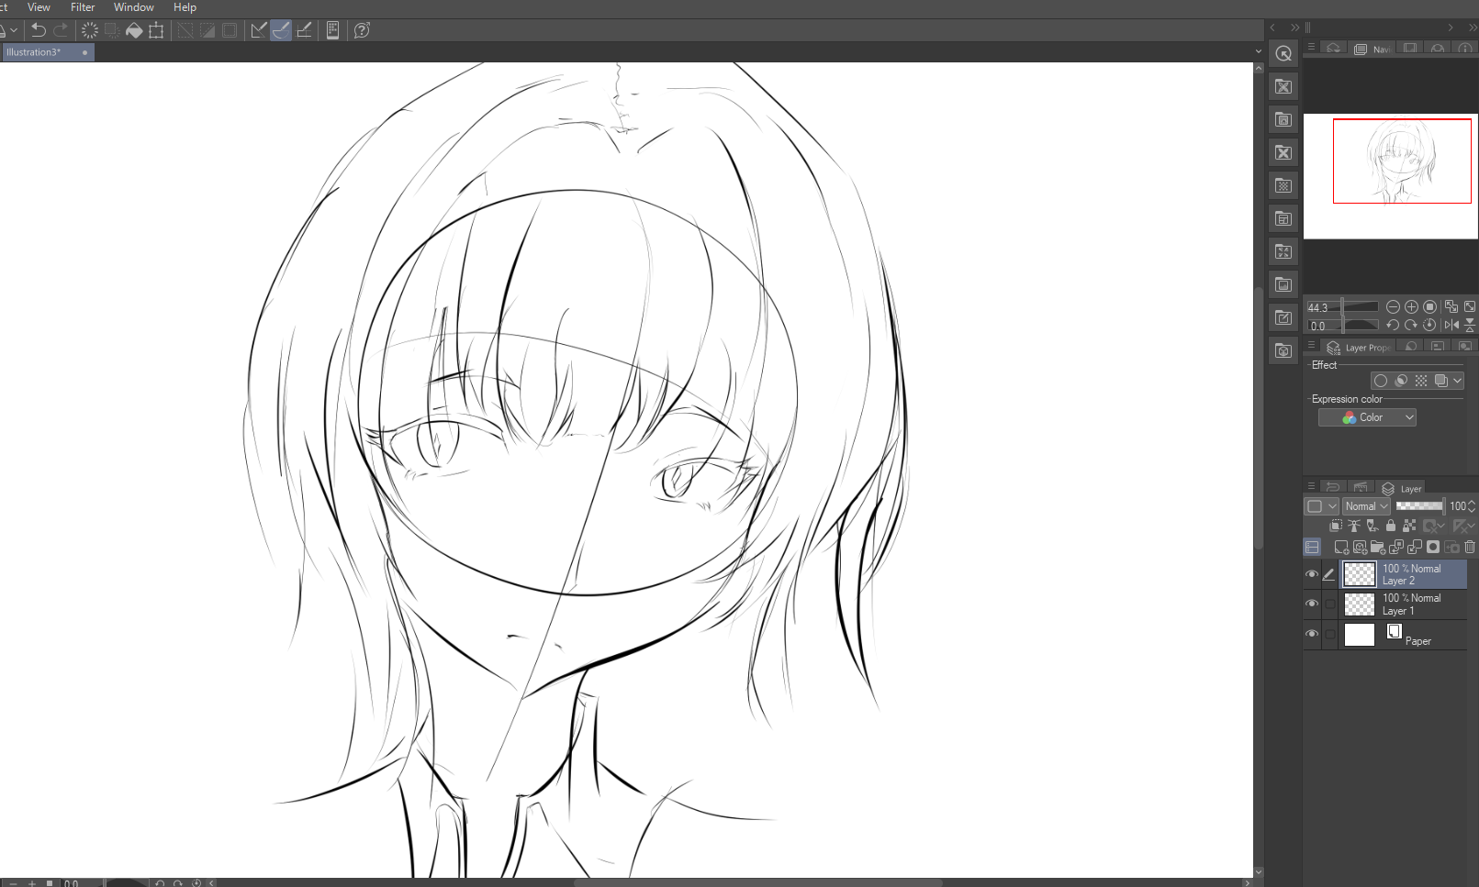Open the Normal blending mode dropdown
Image resolution: width=1479 pixels, height=887 pixels.
(x=1366, y=506)
